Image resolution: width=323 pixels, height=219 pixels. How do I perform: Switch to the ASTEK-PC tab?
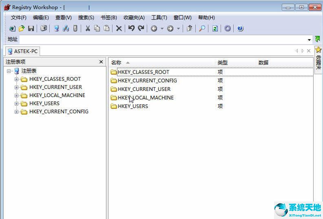point(22,51)
